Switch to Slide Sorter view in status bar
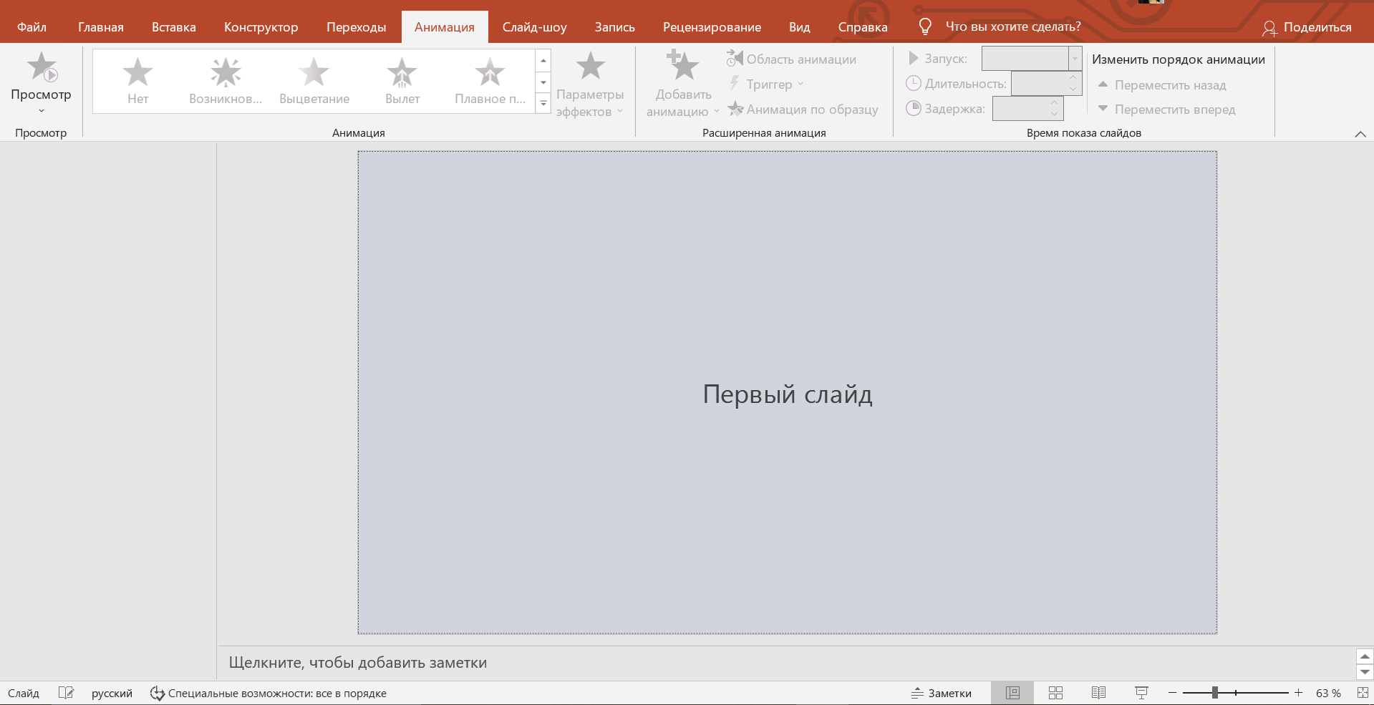Viewport: 1374px width, 705px height. [1055, 693]
